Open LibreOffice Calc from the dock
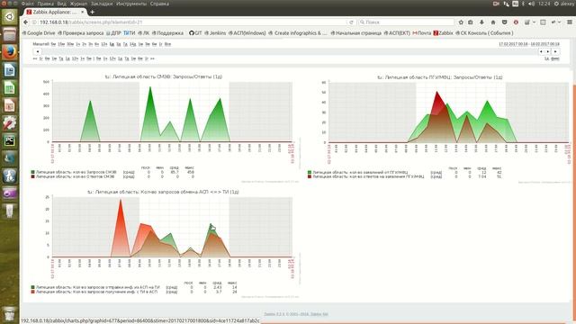This screenshot has height=324, width=576. coord(10,87)
